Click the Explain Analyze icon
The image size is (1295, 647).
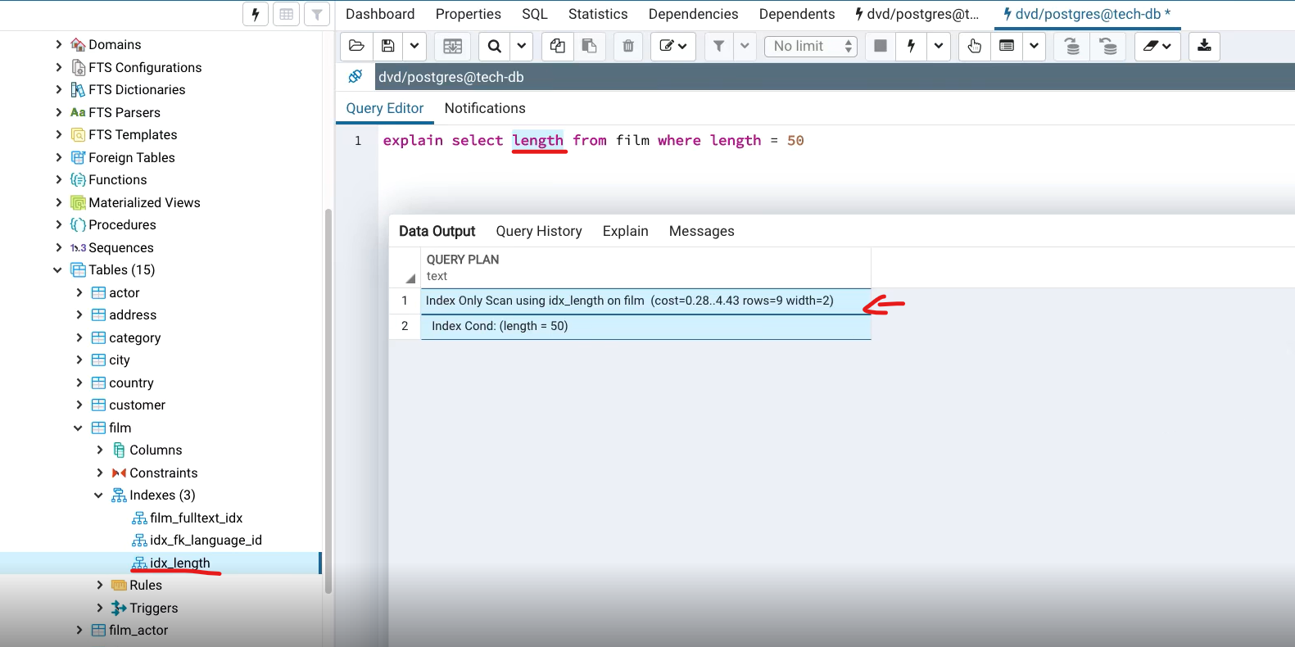tap(1007, 46)
